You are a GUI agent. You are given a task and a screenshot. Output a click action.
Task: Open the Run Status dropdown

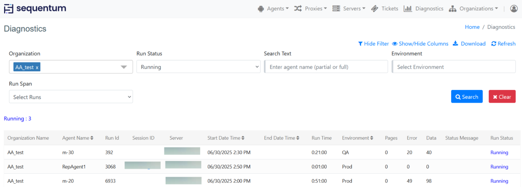point(198,67)
